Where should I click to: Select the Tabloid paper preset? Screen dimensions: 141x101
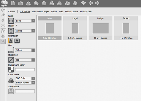(x=126, y=28)
